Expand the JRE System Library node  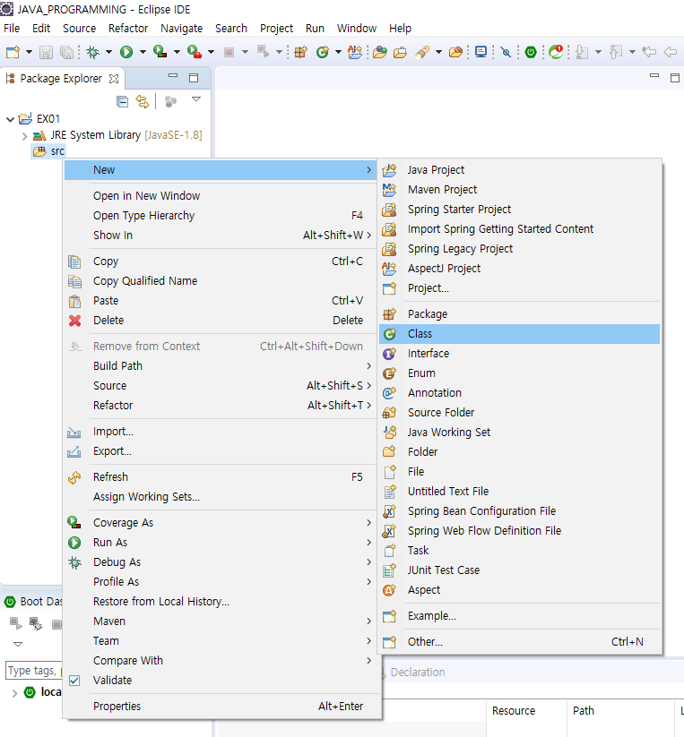point(24,136)
